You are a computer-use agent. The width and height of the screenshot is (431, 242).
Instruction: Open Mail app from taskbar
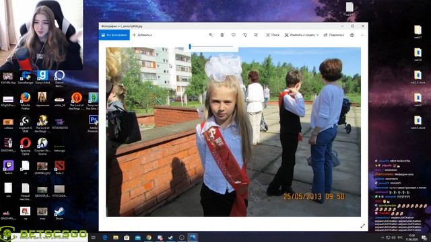tap(137, 237)
